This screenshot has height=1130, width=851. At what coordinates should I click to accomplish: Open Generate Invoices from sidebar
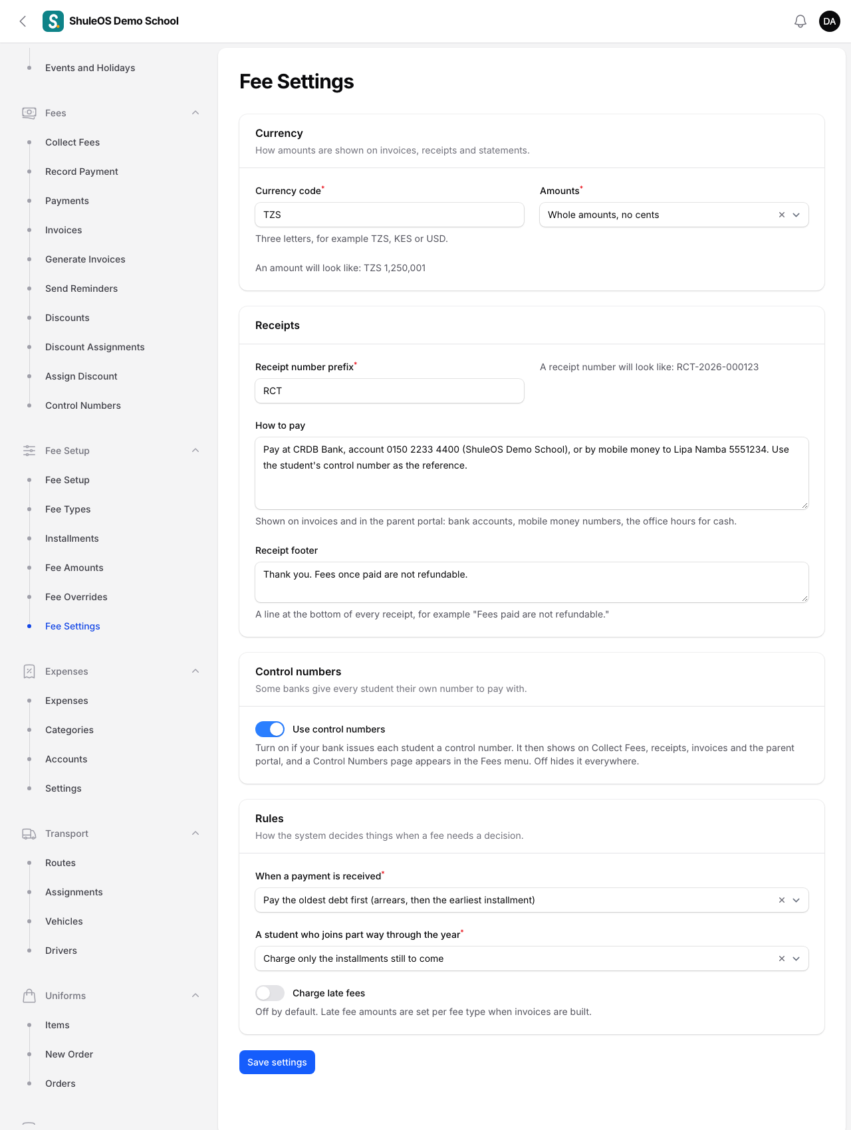coord(85,259)
